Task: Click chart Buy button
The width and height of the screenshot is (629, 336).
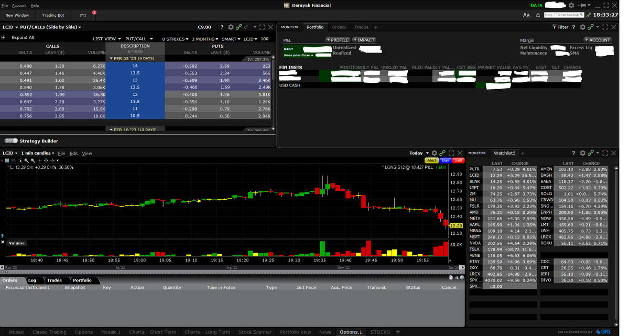Action: (x=446, y=160)
